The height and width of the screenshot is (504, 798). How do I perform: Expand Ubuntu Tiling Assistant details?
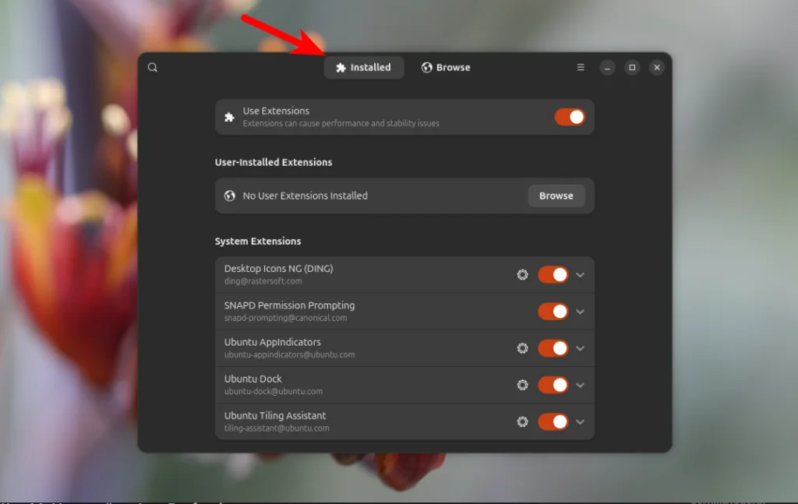[x=580, y=421]
